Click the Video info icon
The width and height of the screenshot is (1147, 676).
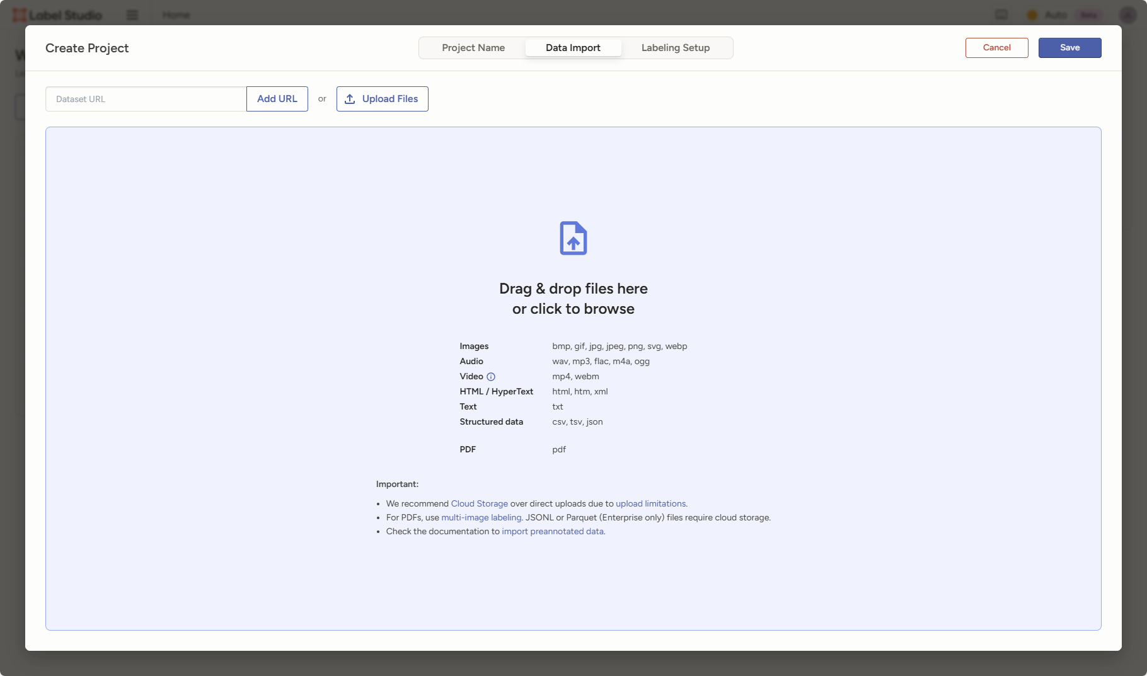[491, 377]
